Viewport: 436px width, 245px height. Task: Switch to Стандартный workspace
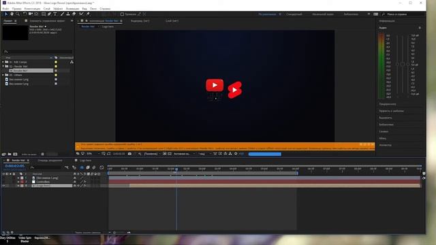pos(294,14)
